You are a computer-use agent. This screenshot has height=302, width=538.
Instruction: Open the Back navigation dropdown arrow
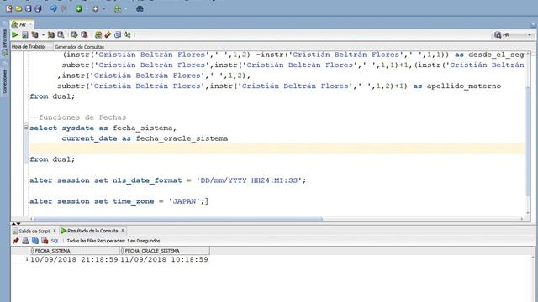87,8
